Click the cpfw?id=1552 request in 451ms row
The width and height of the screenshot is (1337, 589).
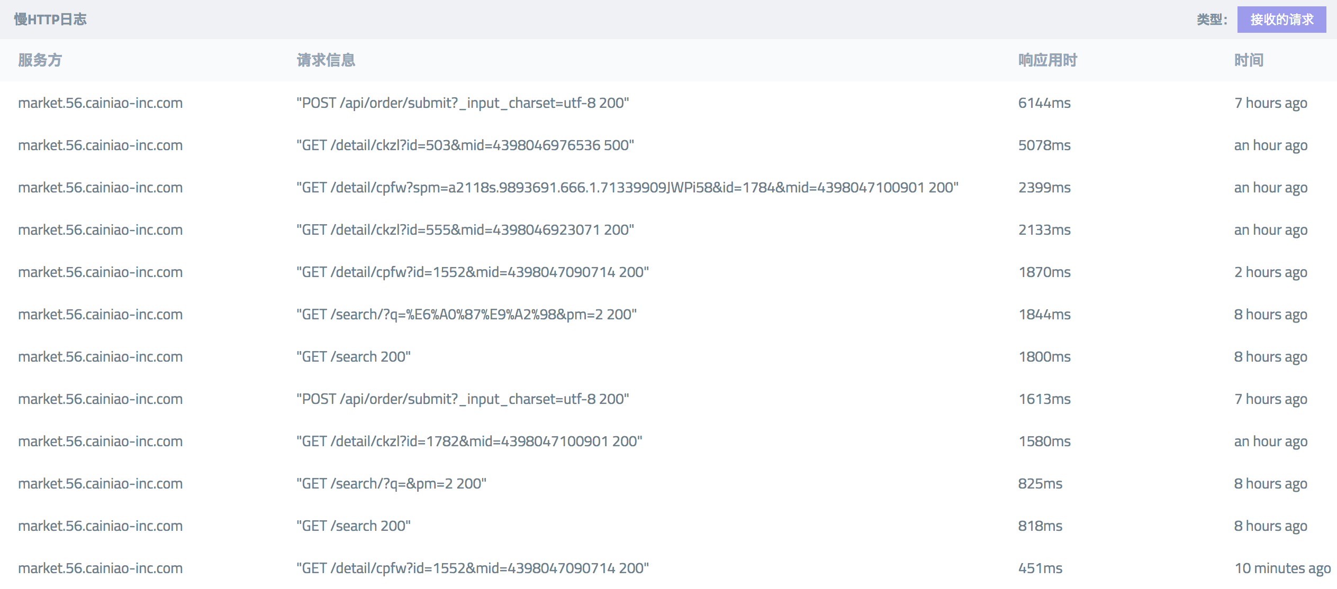click(x=473, y=568)
